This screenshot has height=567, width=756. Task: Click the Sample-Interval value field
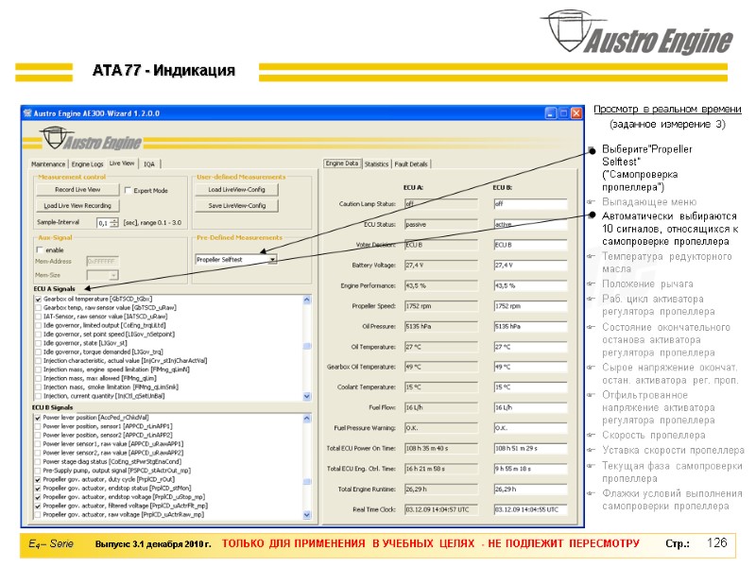pyautogui.click(x=103, y=222)
